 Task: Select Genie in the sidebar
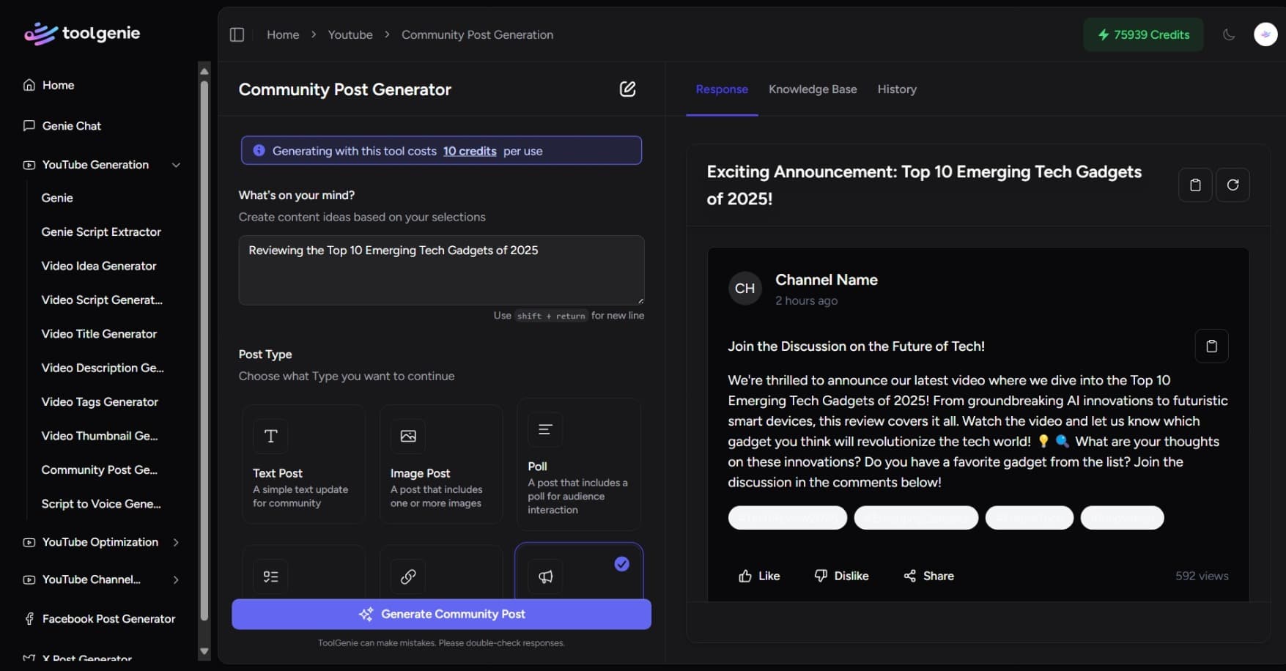[x=57, y=198]
